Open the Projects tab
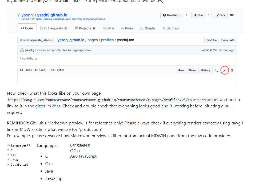The image size is (255, 184). click(x=85, y=28)
